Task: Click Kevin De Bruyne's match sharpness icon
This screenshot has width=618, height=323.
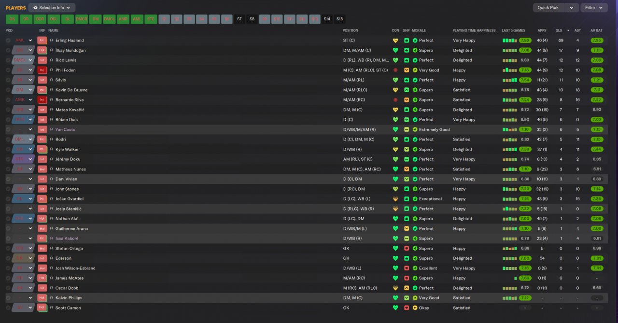Action: coord(407,90)
